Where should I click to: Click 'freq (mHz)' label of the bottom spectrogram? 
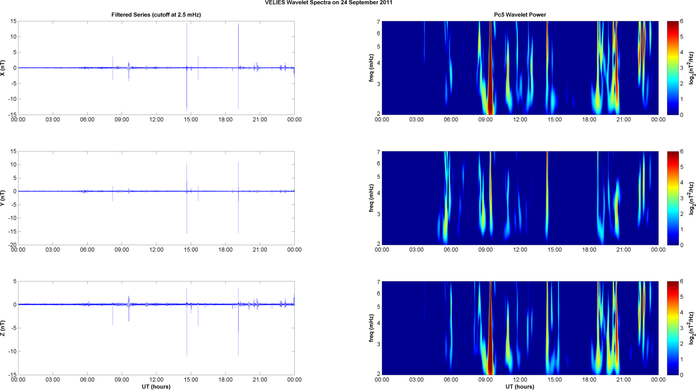pyautogui.click(x=372, y=328)
